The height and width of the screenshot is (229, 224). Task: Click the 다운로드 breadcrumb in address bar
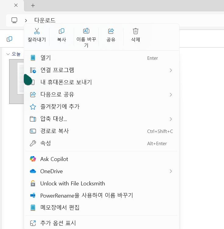click(x=45, y=20)
